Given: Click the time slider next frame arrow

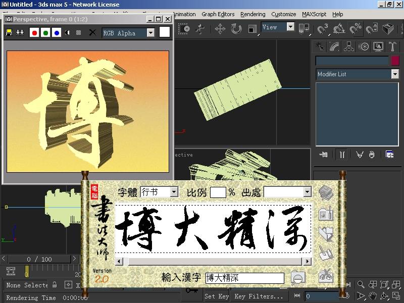Looking at the screenshot, I should tap(74, 259).
